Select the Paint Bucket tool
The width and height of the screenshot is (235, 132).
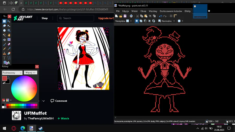pos(4,40)
